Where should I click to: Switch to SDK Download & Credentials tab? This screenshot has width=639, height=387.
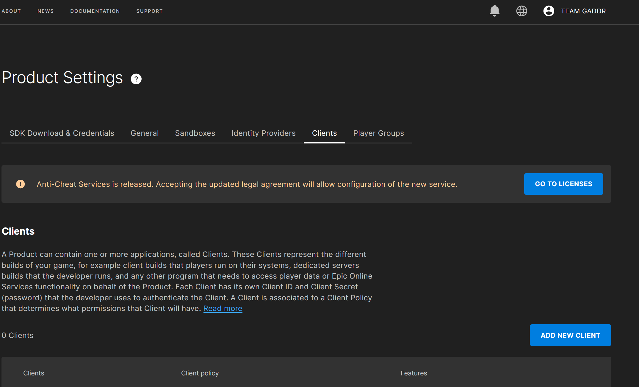pyautogui.click(x=62, y=133)
